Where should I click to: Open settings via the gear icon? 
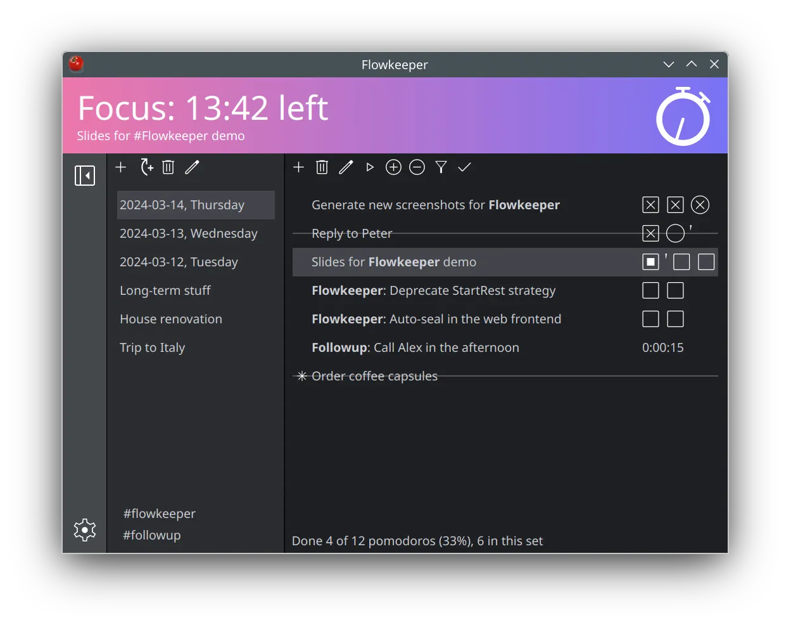point(85,530)
